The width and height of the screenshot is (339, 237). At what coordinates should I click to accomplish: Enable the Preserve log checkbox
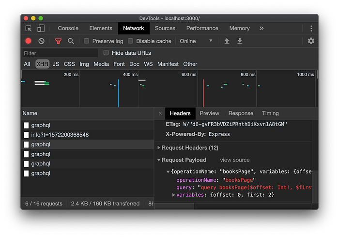click(87, 41)
